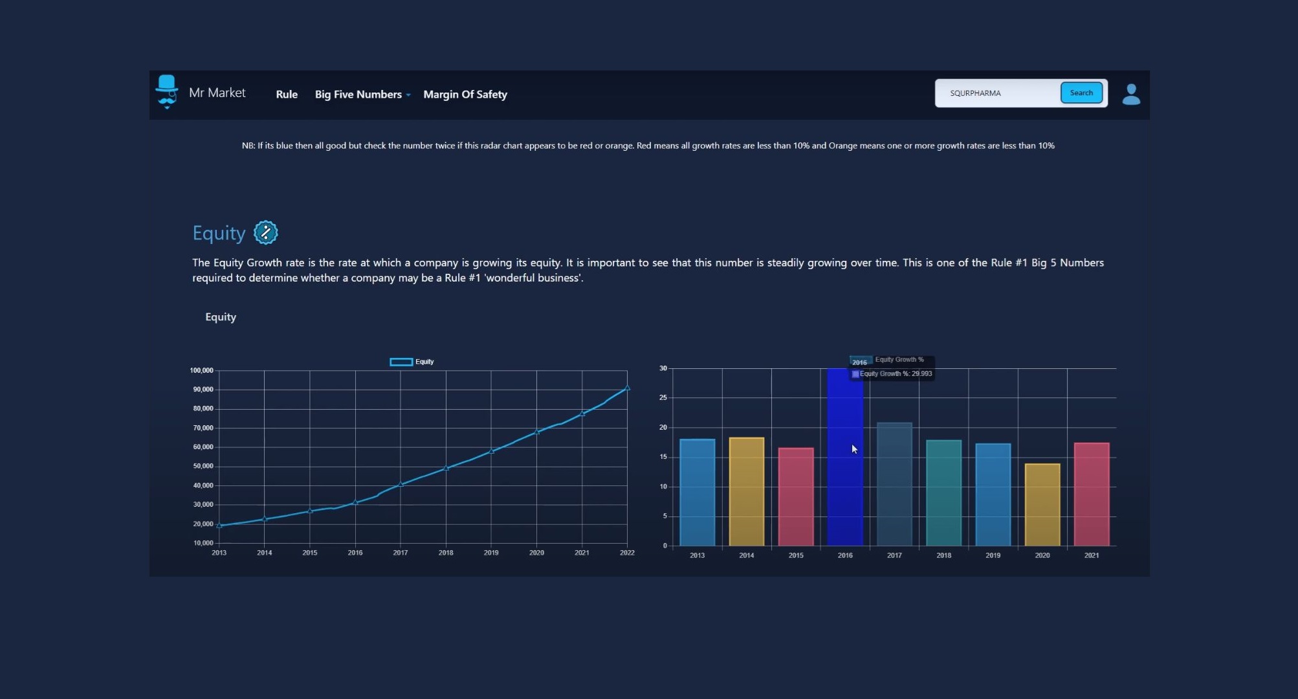Click the 2013 triangle marker on Equity line
This screenshot has width=1298, height=699.
[x=219, y=526]
